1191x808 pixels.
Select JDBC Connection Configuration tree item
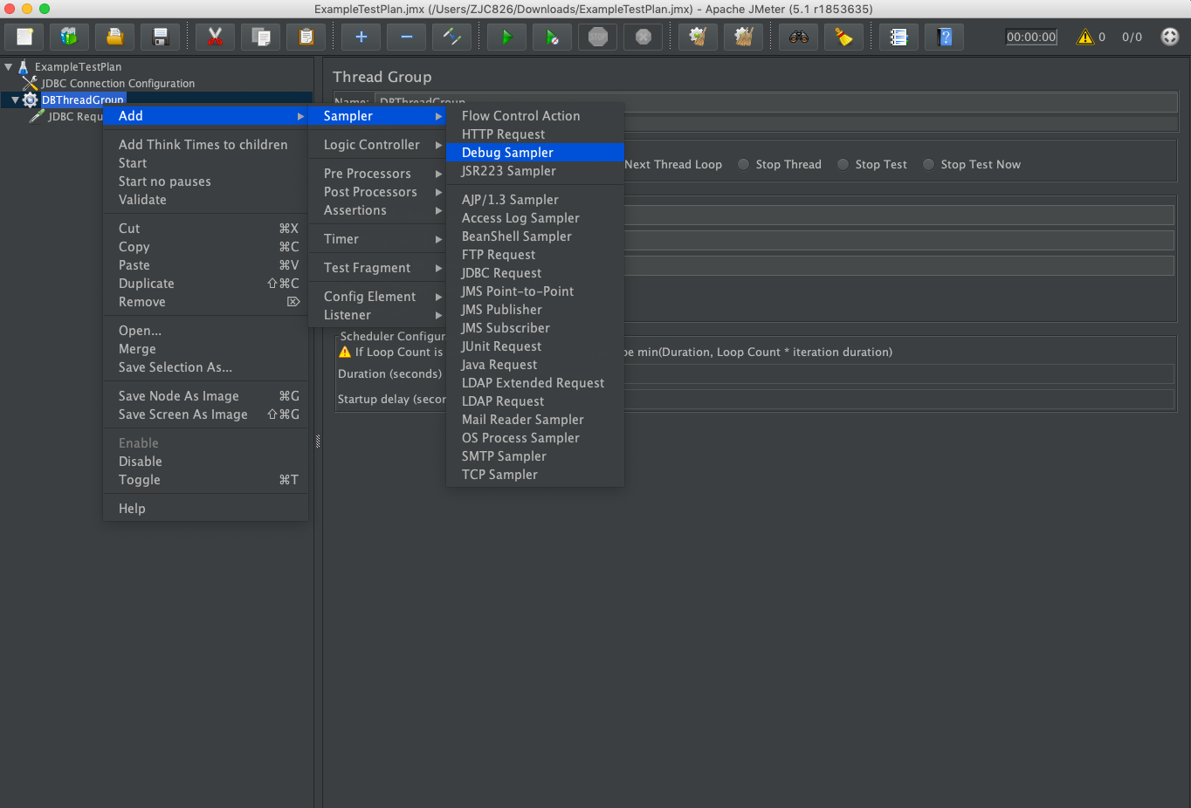[x=118, y=84]
